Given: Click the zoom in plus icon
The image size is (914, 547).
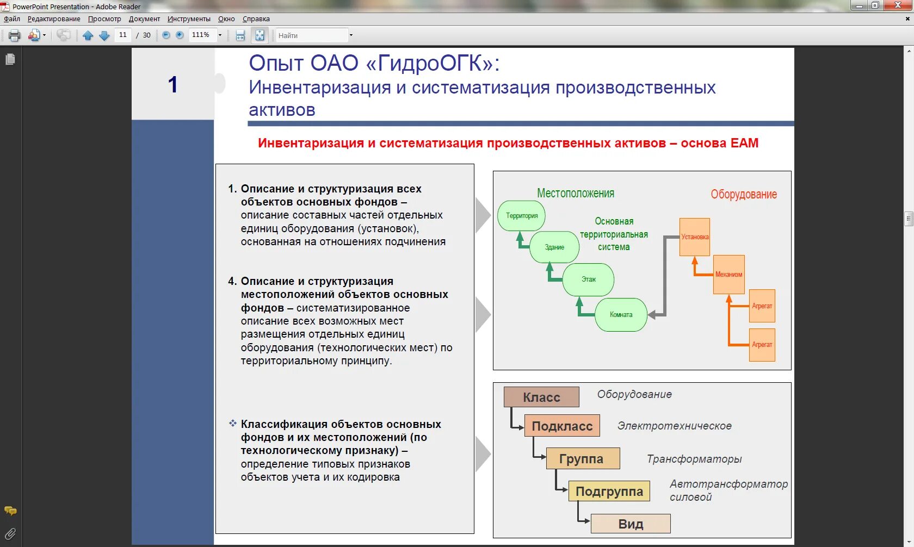Looking at the screenshot, I should [180, 35].
